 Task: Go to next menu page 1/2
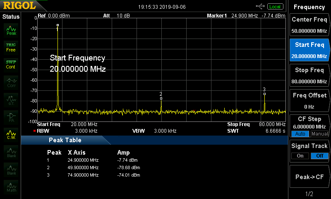click(x=309, y=194)
